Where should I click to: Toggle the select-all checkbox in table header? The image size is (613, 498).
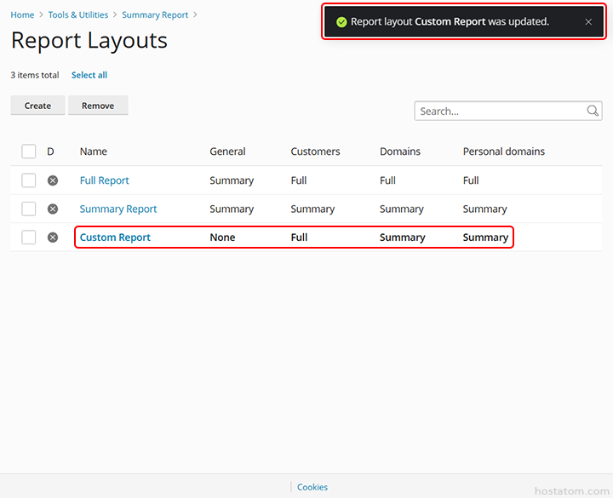tap(29, 152)
